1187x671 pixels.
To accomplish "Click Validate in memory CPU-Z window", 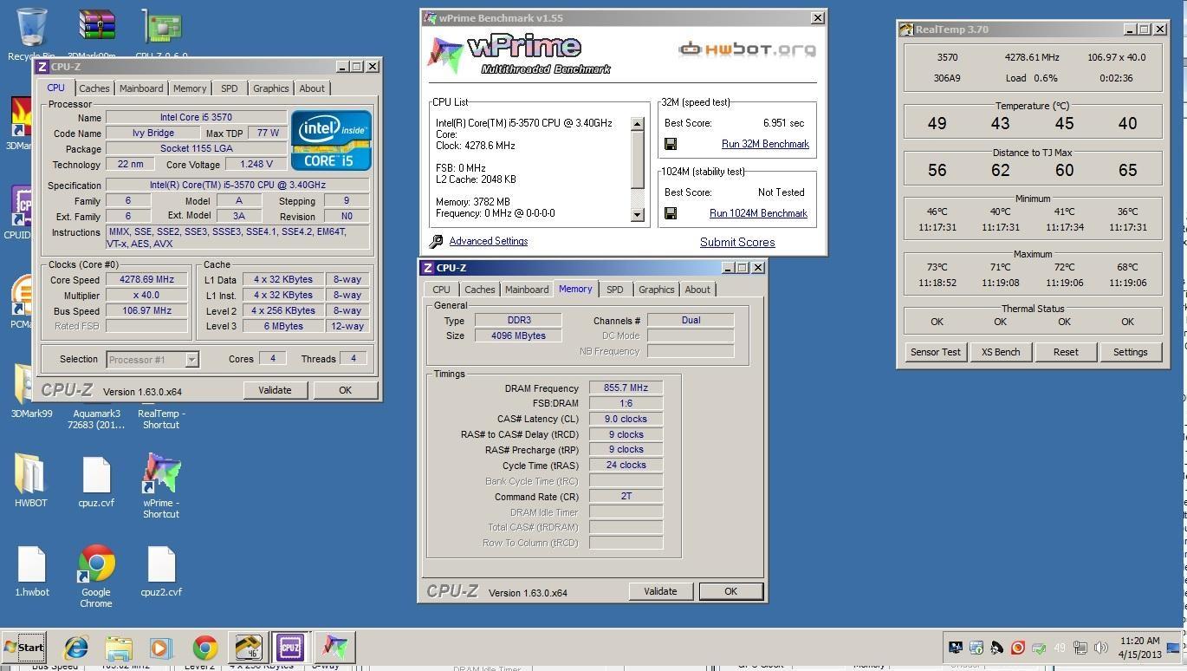I will pos(660,591).
